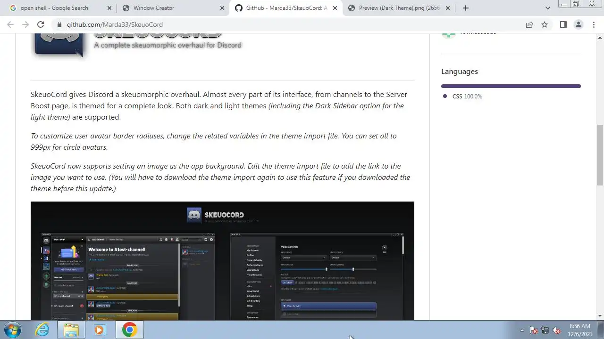Click the italic text about avatar border radiuses
This screenshot has height=339, width=604.
coord(214,141)
